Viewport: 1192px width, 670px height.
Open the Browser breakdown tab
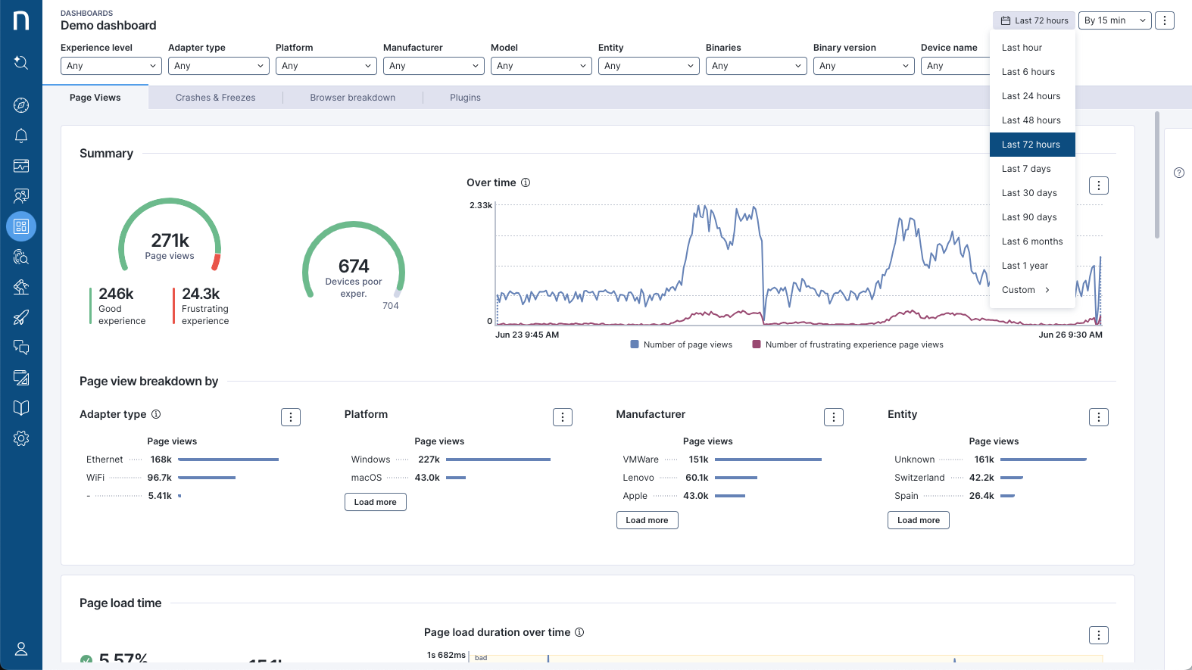point(352,98)
